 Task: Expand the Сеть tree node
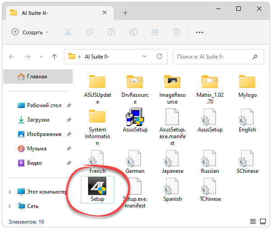click(9, 206)
